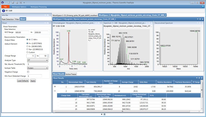Click the Load Defaults button
Viewport: 206px width, 117px height.
(x=23, y=81)
